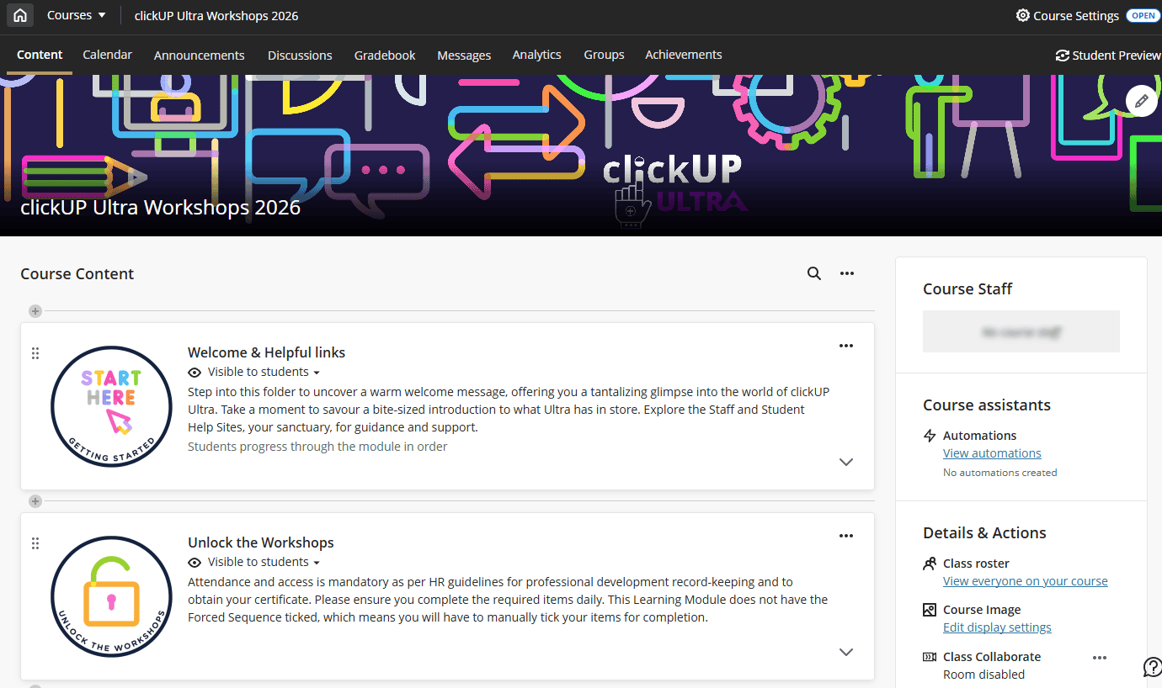Click the 'Room disabled' status text
1162x688 pixels.
984,675
